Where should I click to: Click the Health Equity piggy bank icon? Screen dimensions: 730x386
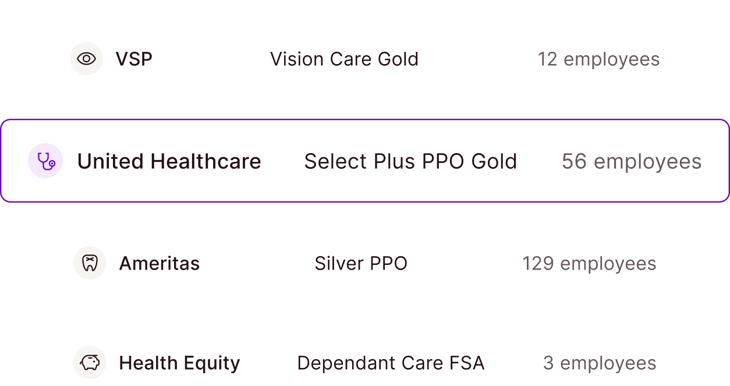point(90,363)
